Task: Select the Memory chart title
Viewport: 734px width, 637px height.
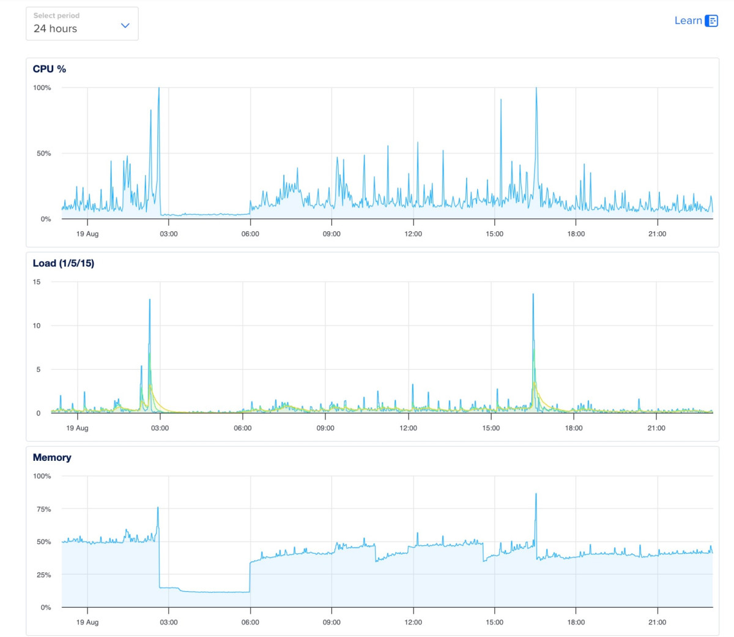Action: 51,457
